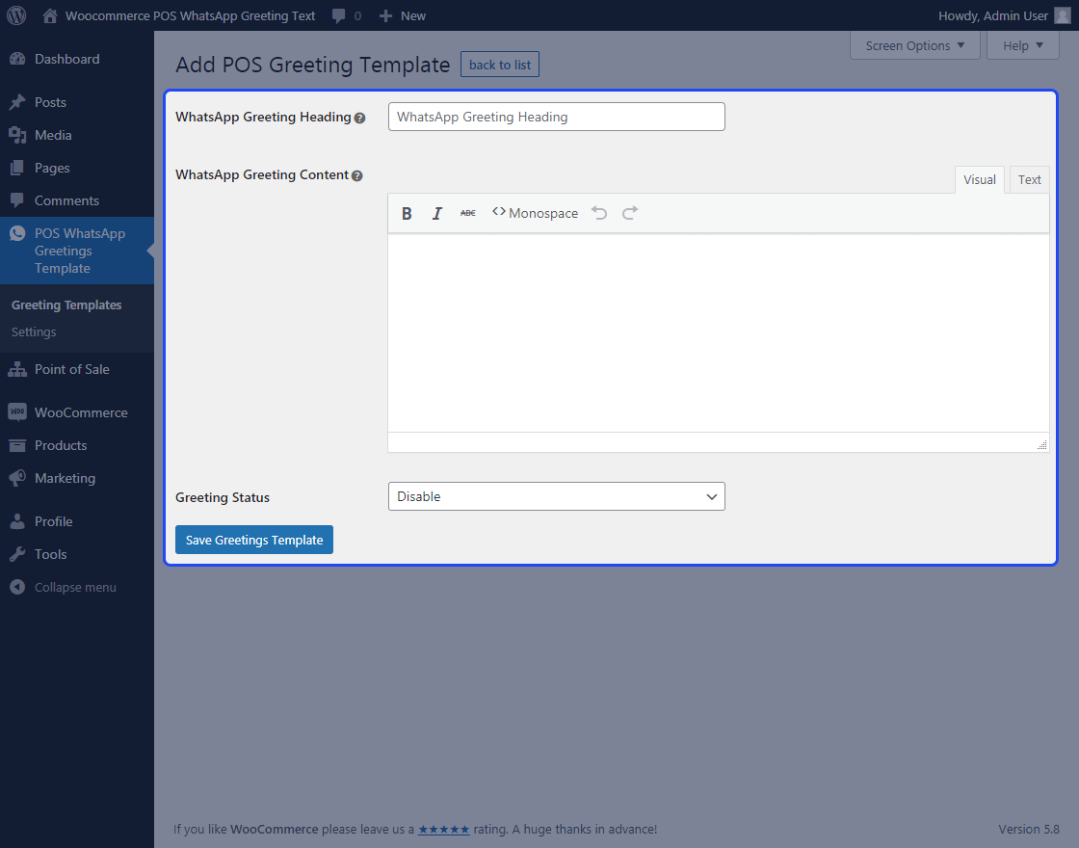Viewport: 1079px width, 848px height.
Task: Click the Profile person icon
Action: pyautogui.click(x=17, y=521)
